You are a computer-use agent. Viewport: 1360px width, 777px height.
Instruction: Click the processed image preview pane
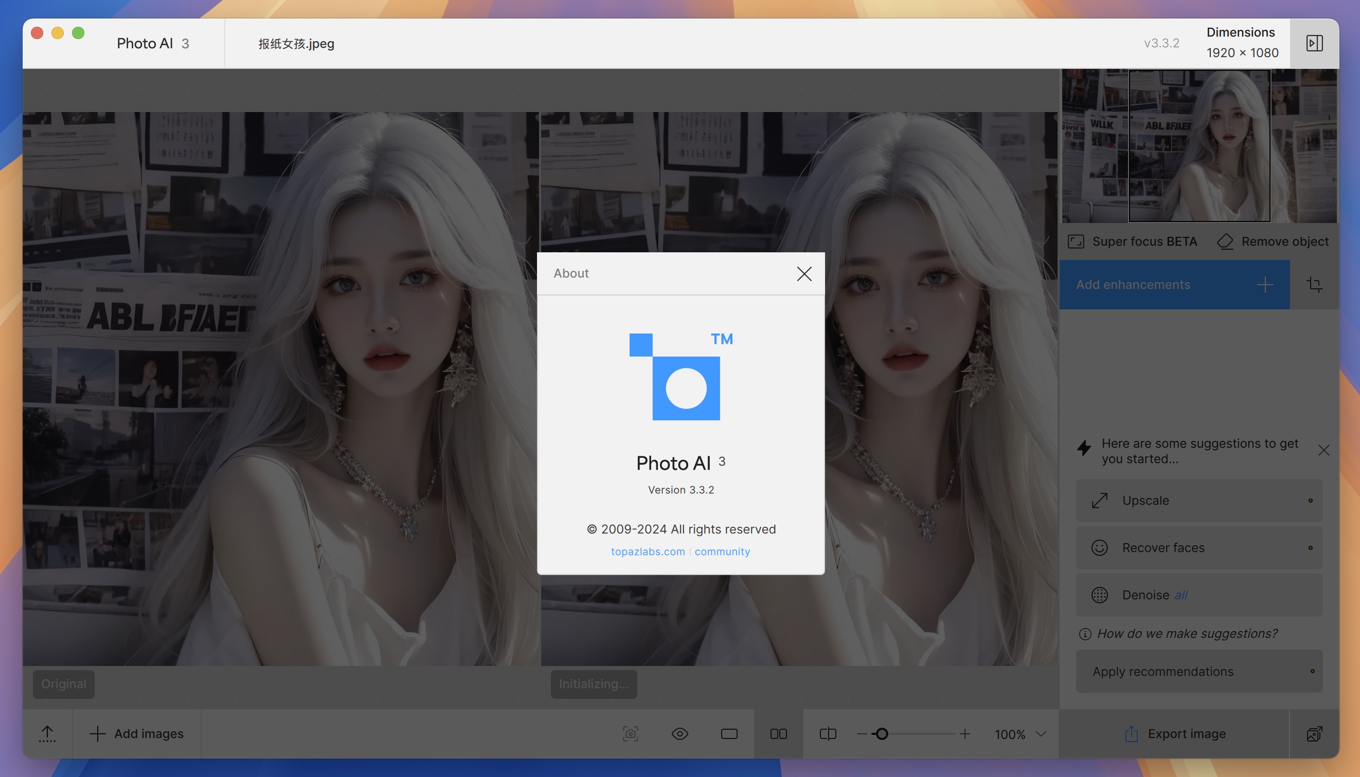pos(799,388)
